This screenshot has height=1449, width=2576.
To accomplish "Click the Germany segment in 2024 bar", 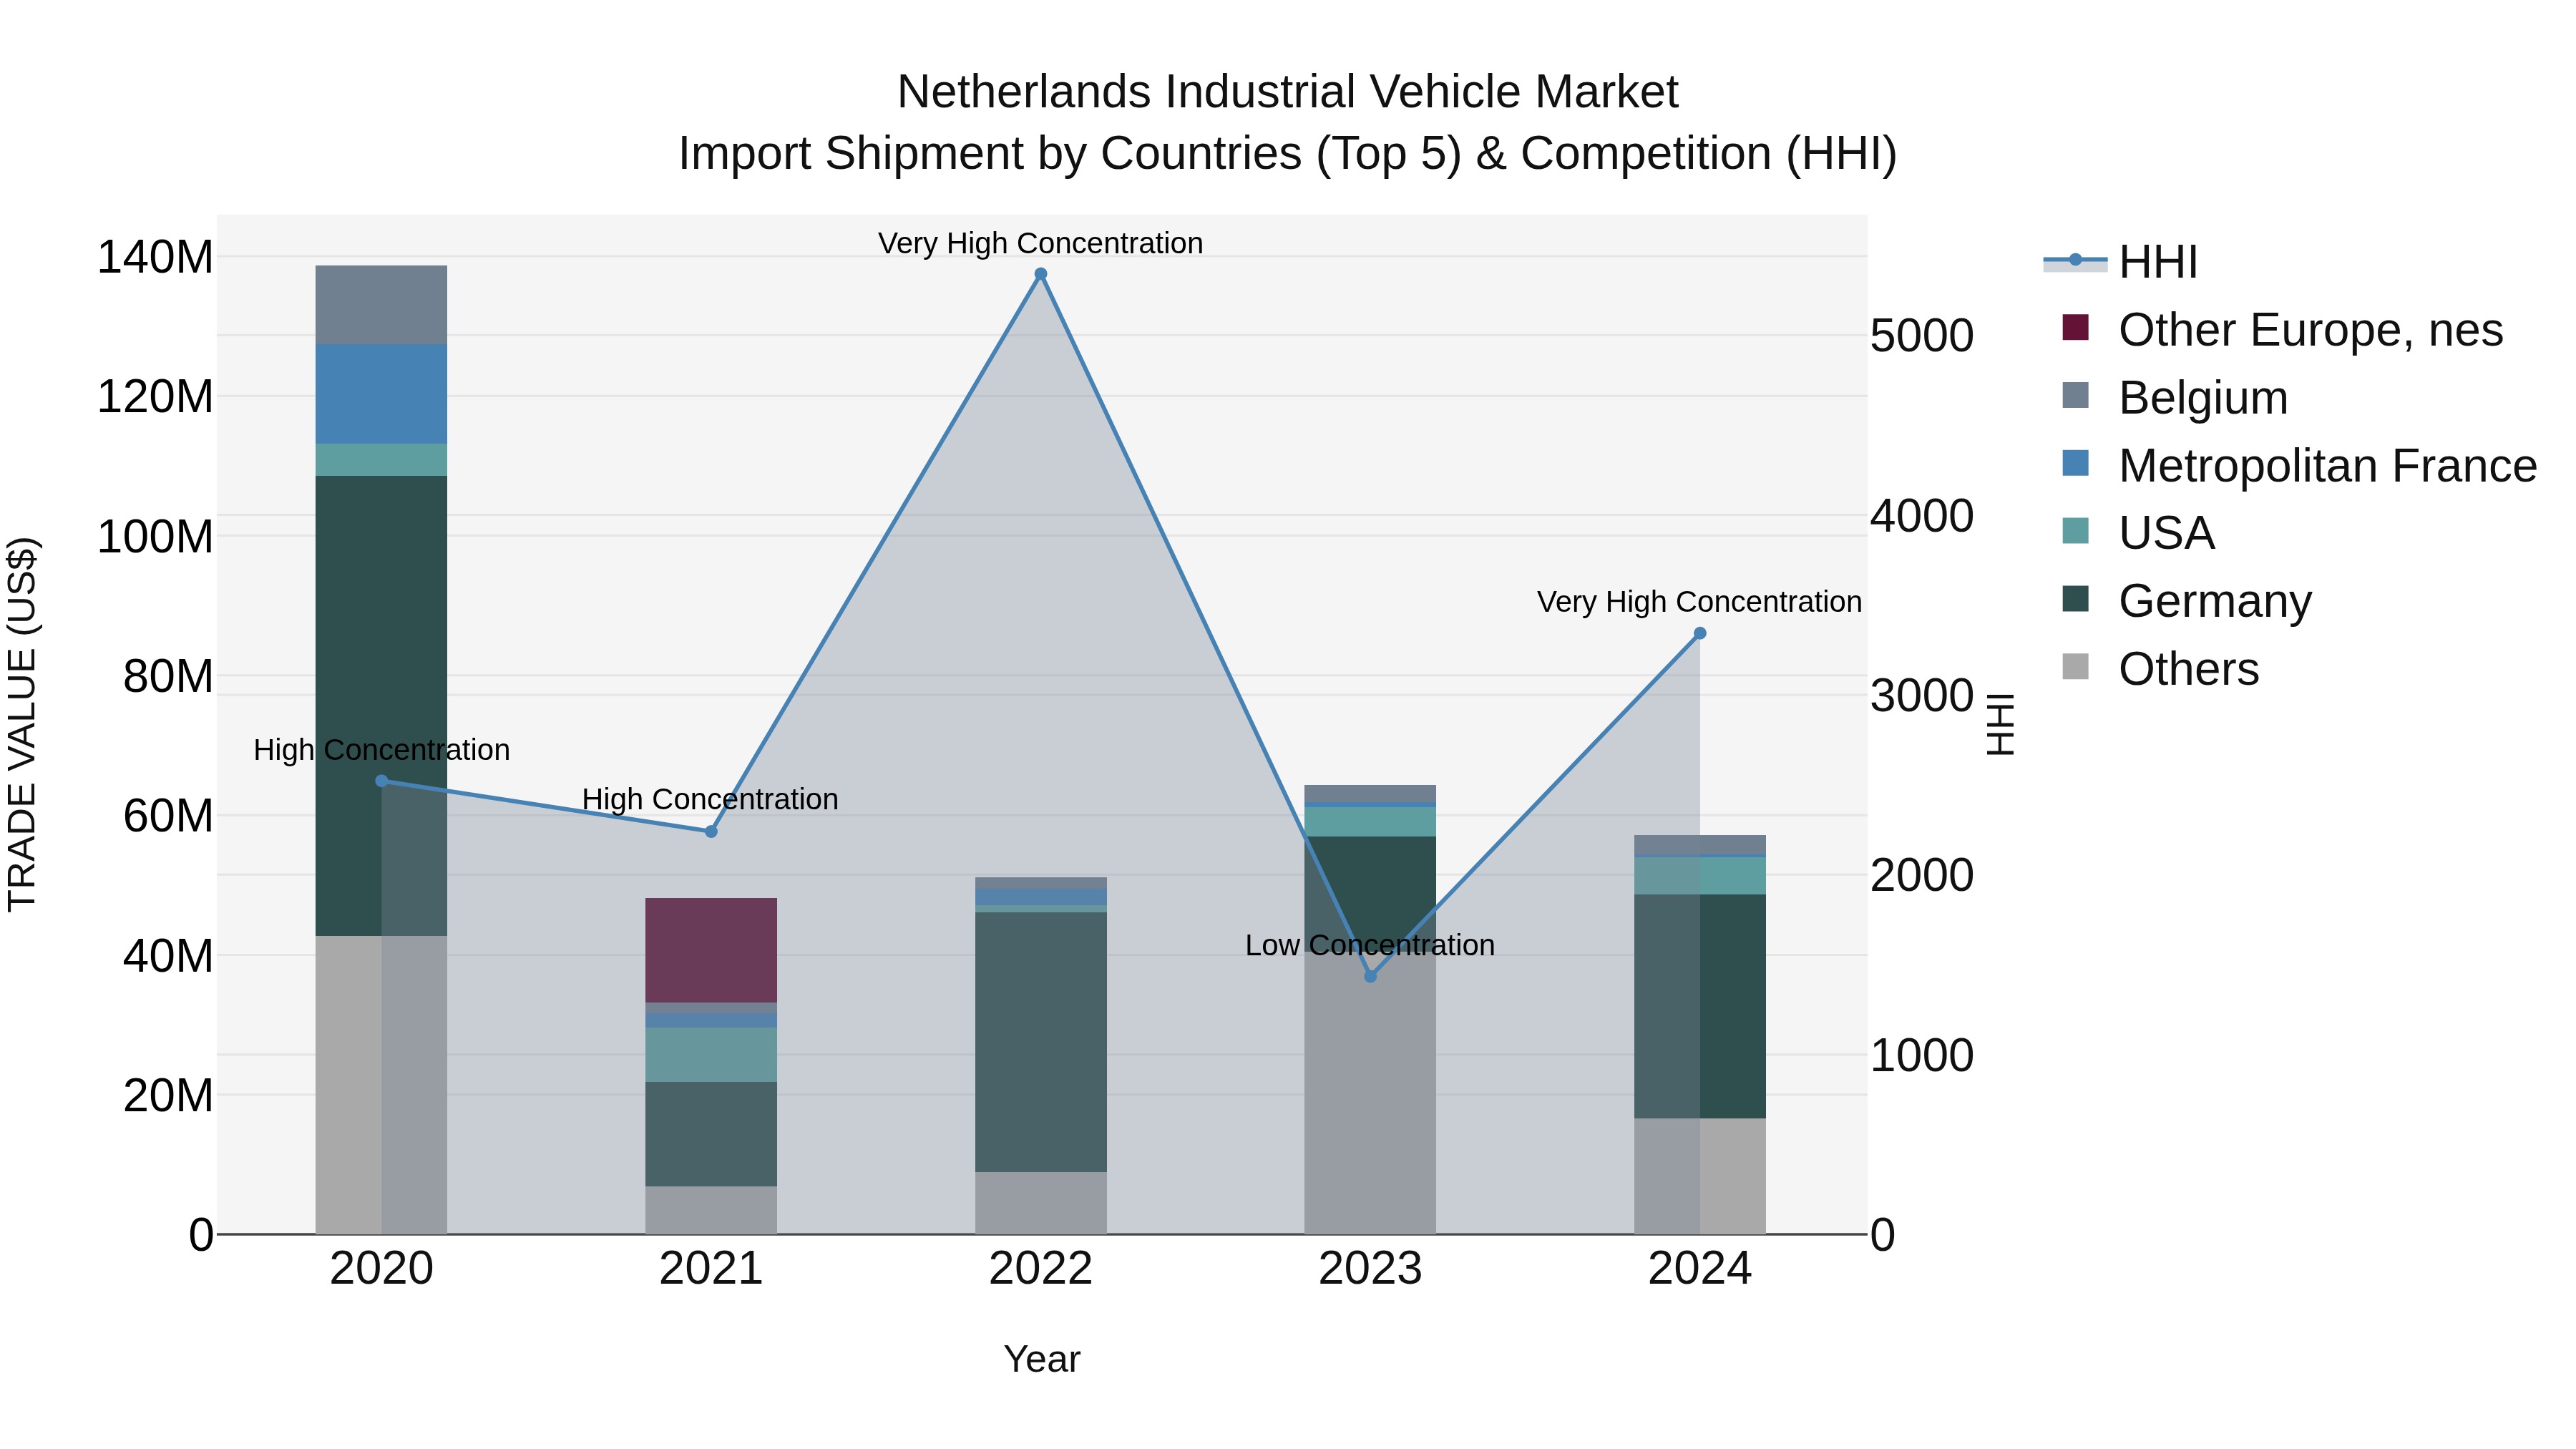I will pos(1699,1006).
